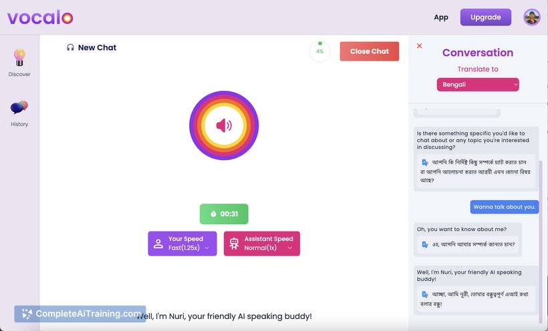
Task: Click translate icon under 'Well, I'm Nuri' message
Action: (425, 294)
